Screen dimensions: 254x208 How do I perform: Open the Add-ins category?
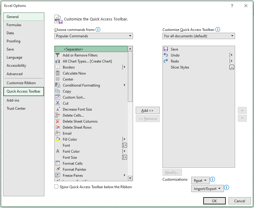coord(24,100)
